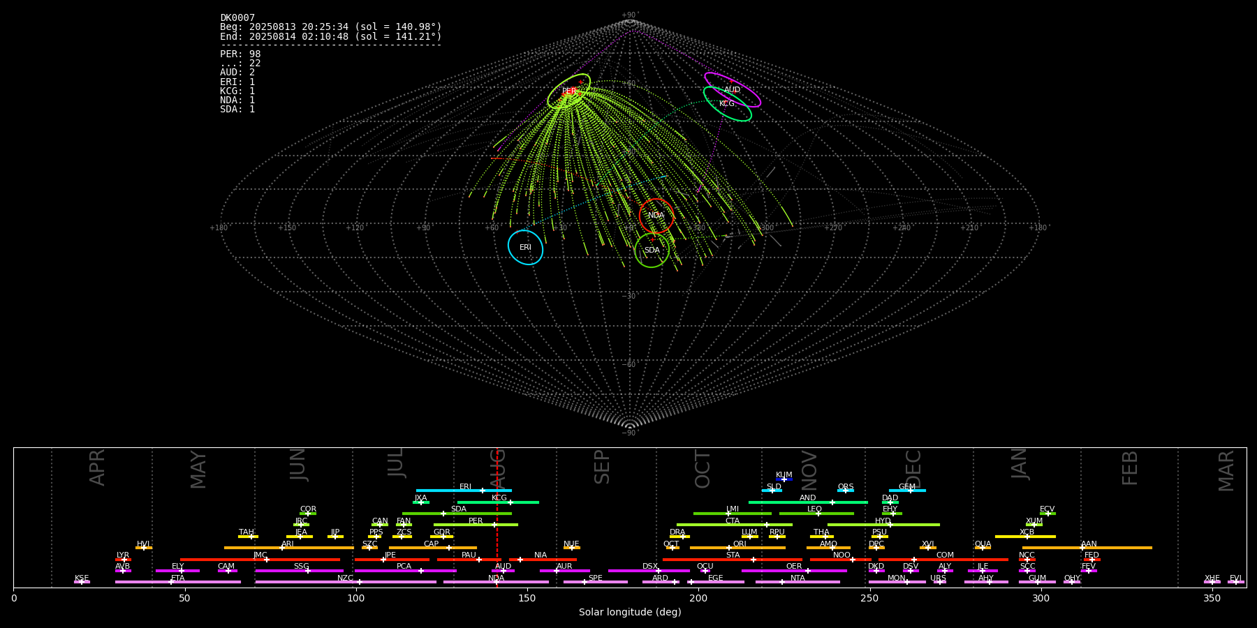The width and height of the screenshot is (1257, 628).
Task: Click the SDA green radiant circle
Action: click(x=652, y=250)
